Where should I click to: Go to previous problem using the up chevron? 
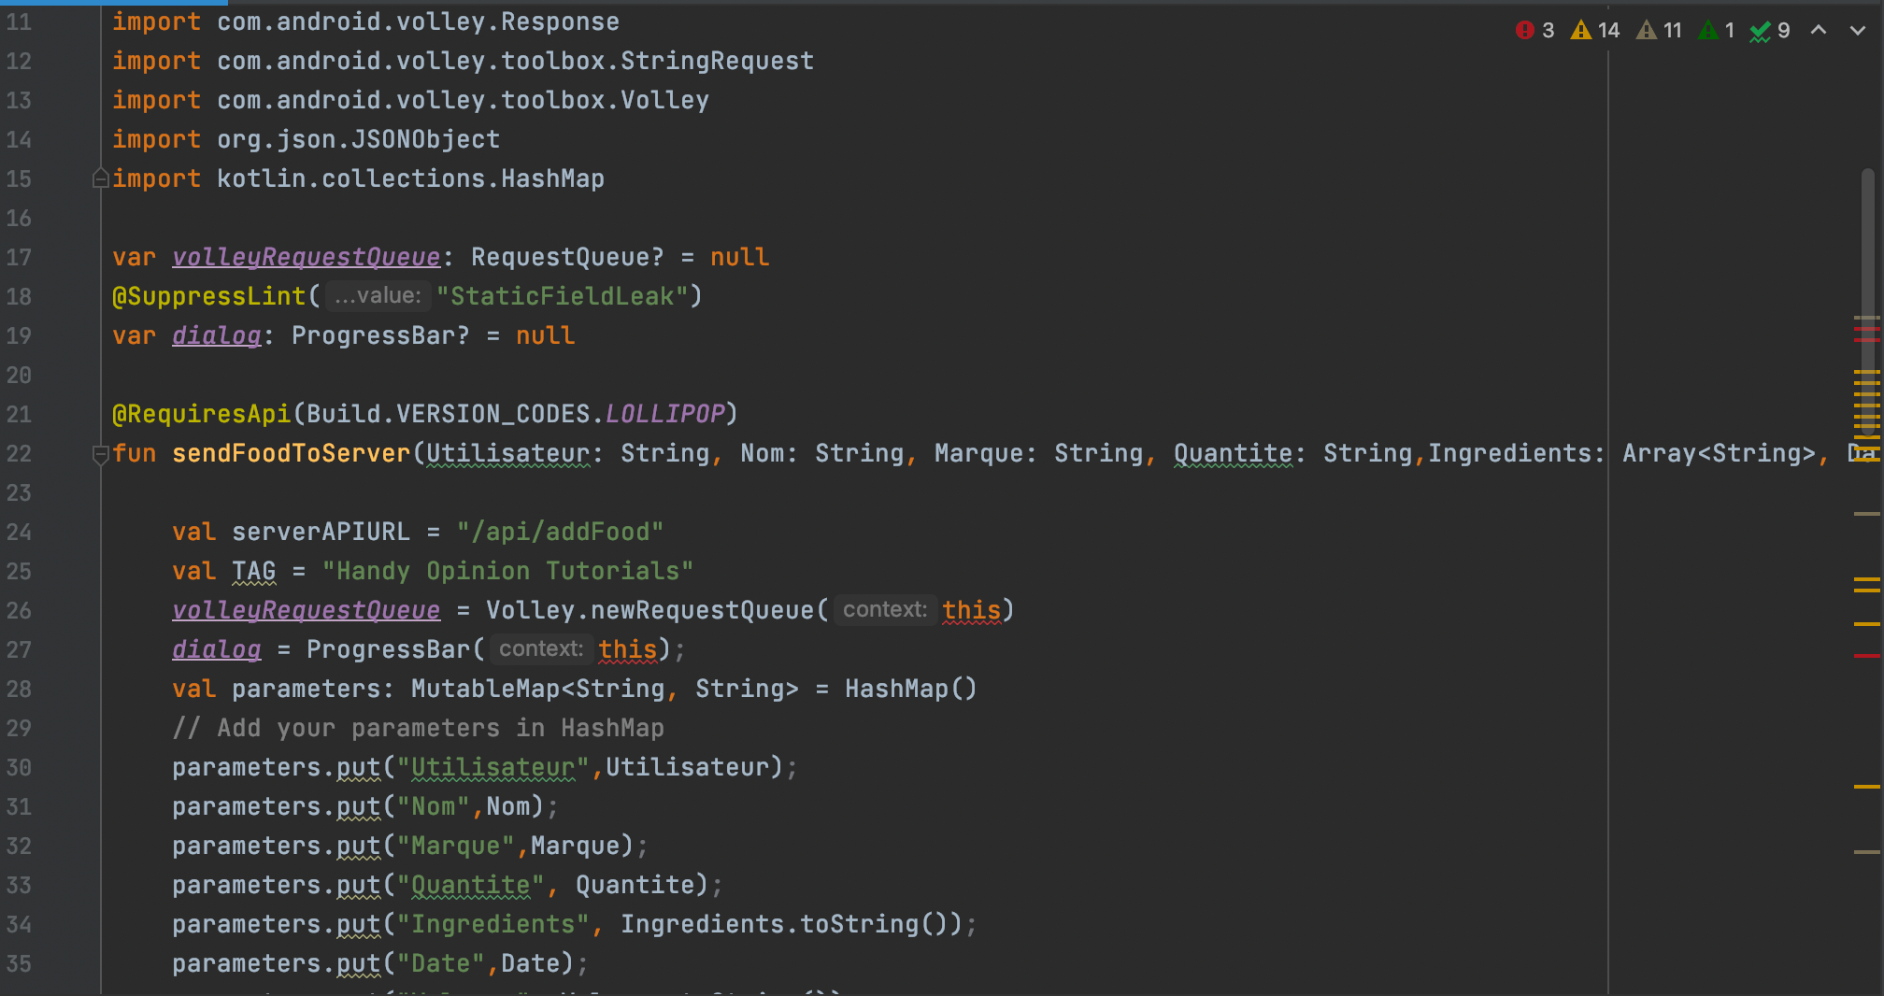(1819, 30)
